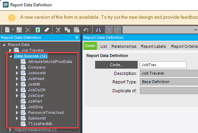The width and height of the screenshot is (198, 133).
Task: Click the Job Traveler node icon
Action: coord(17,50)
